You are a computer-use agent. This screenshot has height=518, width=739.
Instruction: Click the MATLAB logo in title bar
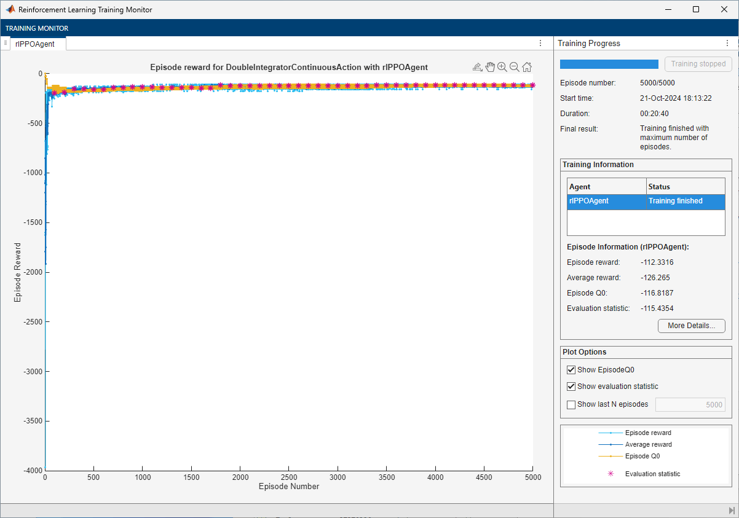[x=10, y=10]
